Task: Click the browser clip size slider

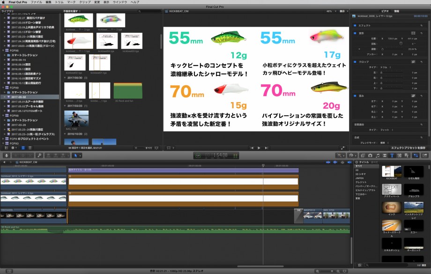Action: coord(140,148)
